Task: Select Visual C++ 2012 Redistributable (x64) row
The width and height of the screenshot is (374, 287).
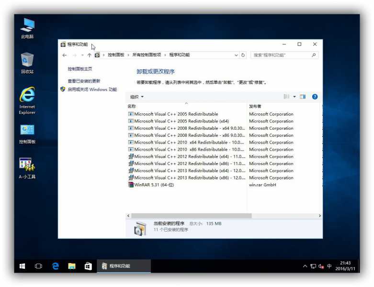Action: click(x=187, y=156)
